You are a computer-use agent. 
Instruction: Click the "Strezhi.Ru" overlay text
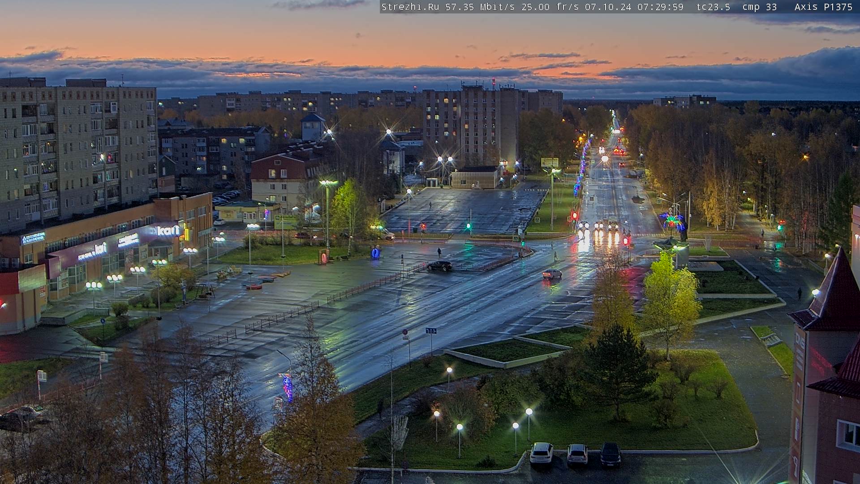coord(410,7)
